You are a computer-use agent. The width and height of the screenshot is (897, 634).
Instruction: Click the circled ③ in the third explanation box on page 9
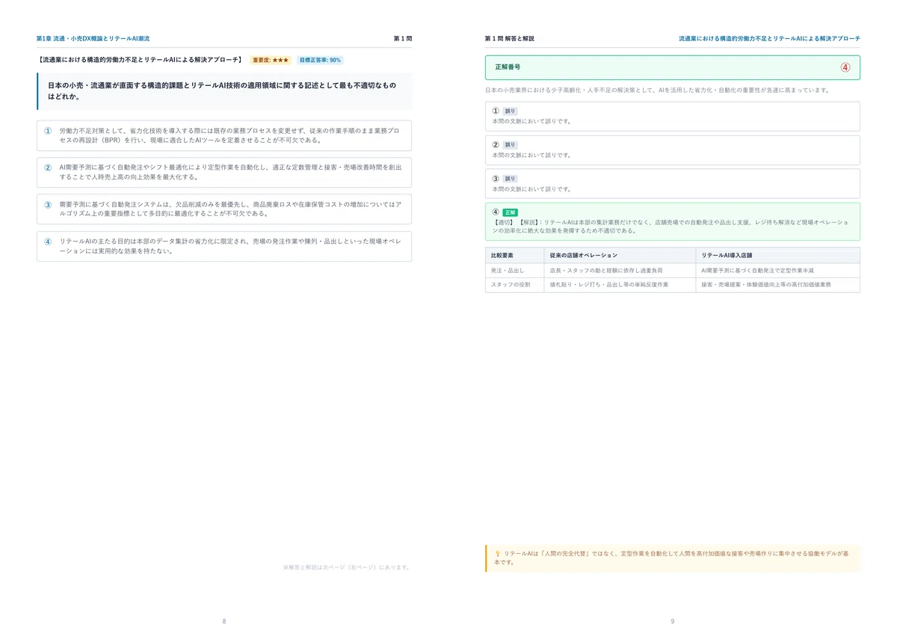tap(496, 179)
